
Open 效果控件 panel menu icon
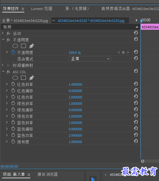[x=23, y=9]
